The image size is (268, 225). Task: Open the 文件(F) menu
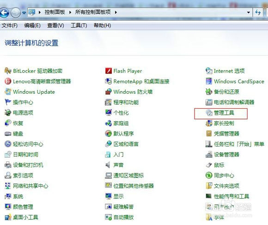(x=10, y=25)
